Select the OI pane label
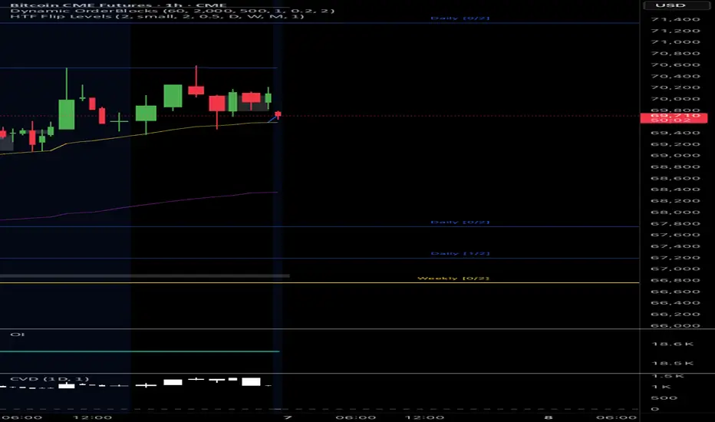This screenshot has width=715, height=422. (x=18, y=335)
